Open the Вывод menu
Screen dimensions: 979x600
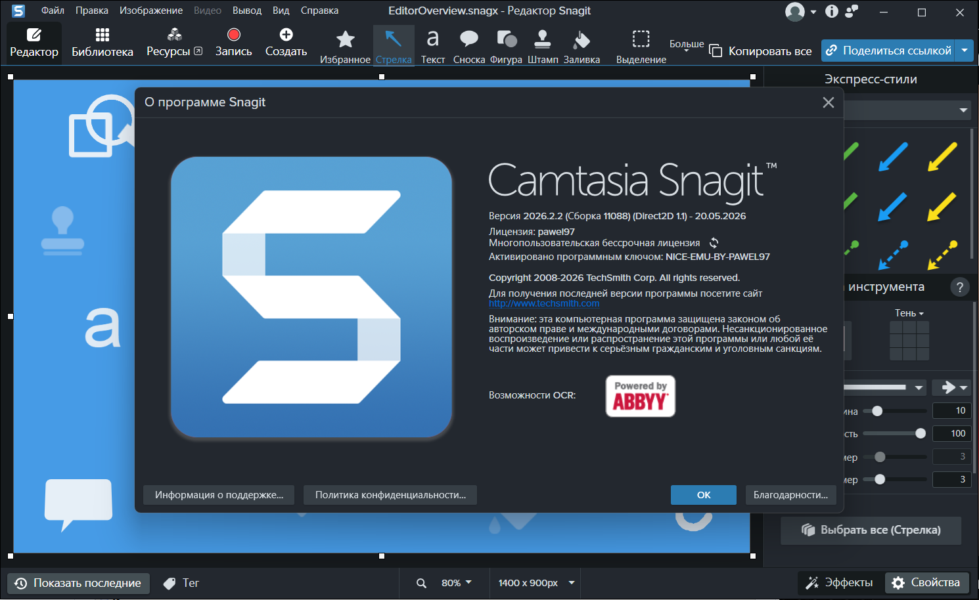(247, 11)
